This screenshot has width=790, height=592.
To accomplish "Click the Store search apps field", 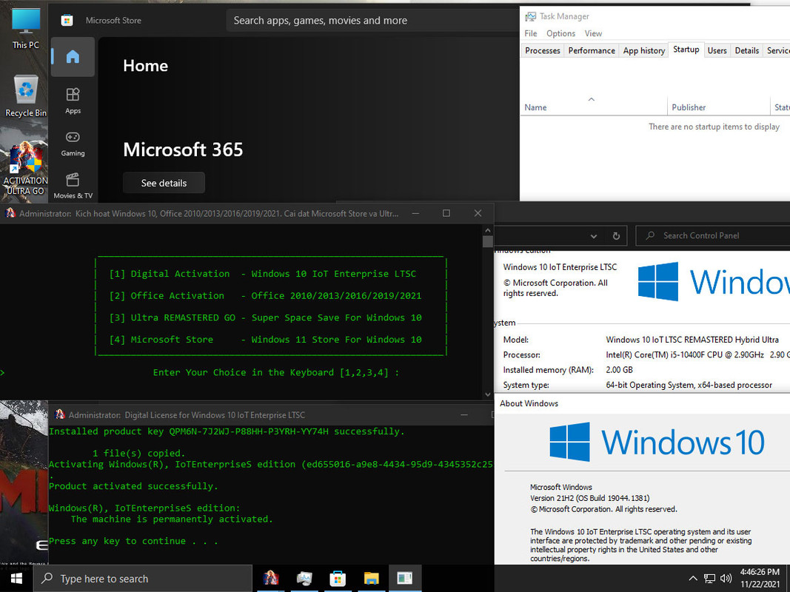I will 373,21.
